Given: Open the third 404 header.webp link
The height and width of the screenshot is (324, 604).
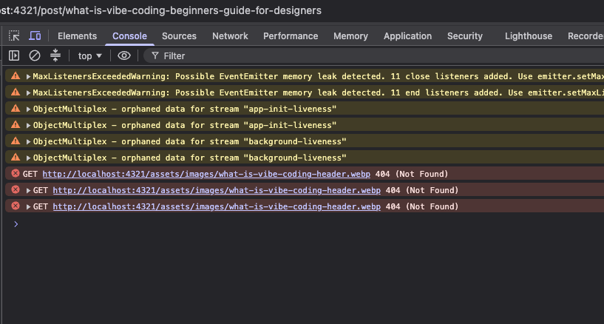Looking at the screenshot, I should click(217, 206).
